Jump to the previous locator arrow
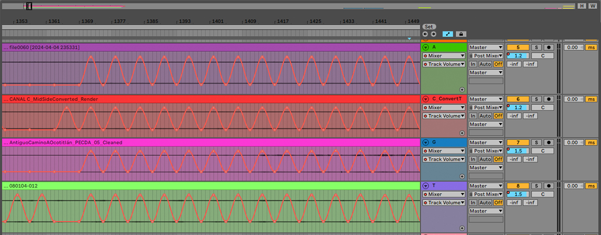The image size is (601, 235). (x=425, y=34)
